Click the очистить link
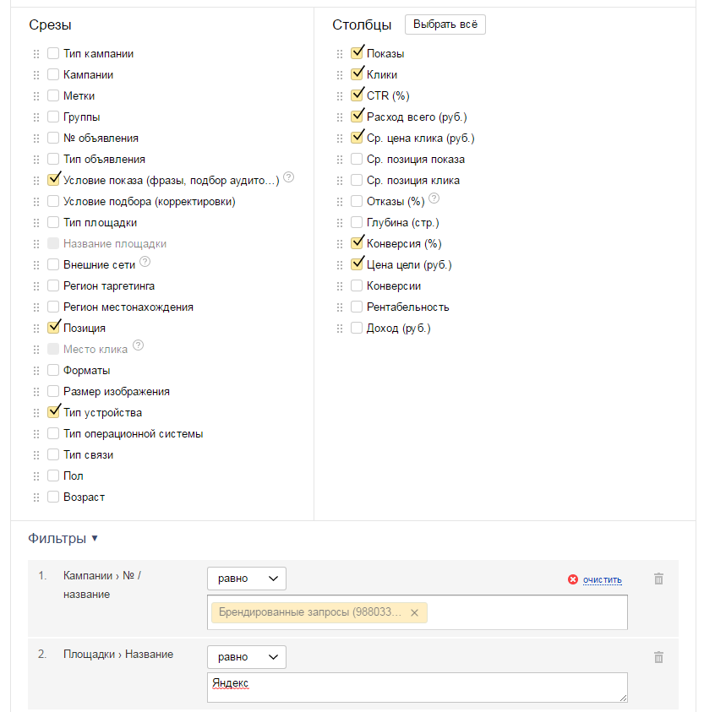The width and height of the screenshot is (704, 712). click(x=602, y=579)
